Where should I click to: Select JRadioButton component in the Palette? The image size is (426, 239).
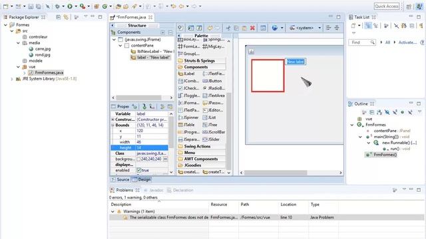[x=214, y=88]
